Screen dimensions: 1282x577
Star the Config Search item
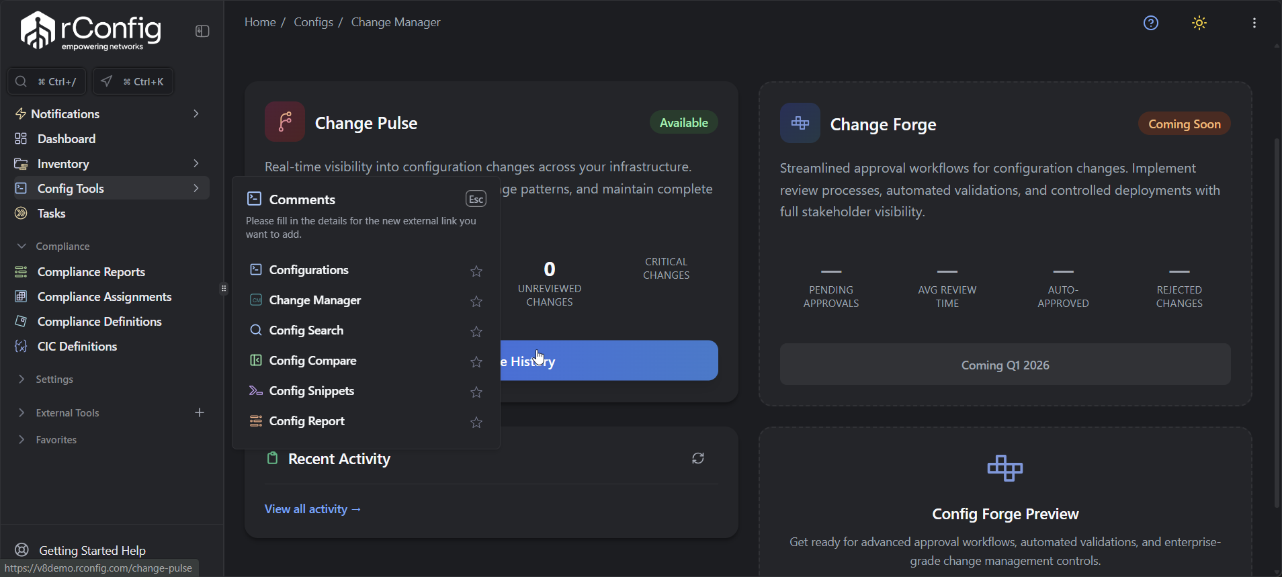(x=476, y=332)
